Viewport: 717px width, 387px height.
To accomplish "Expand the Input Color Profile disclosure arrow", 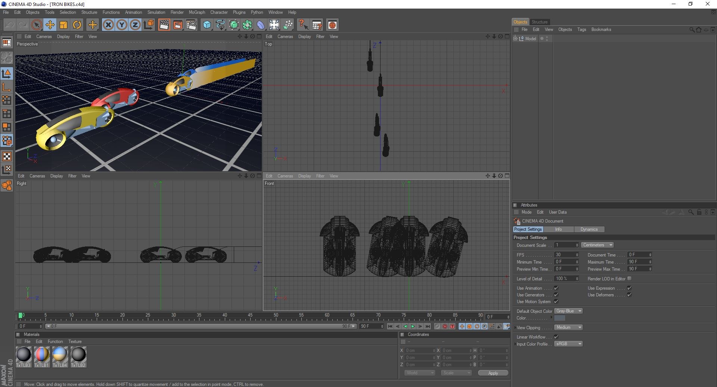I will pyautogui.click(x=515, y=344).
